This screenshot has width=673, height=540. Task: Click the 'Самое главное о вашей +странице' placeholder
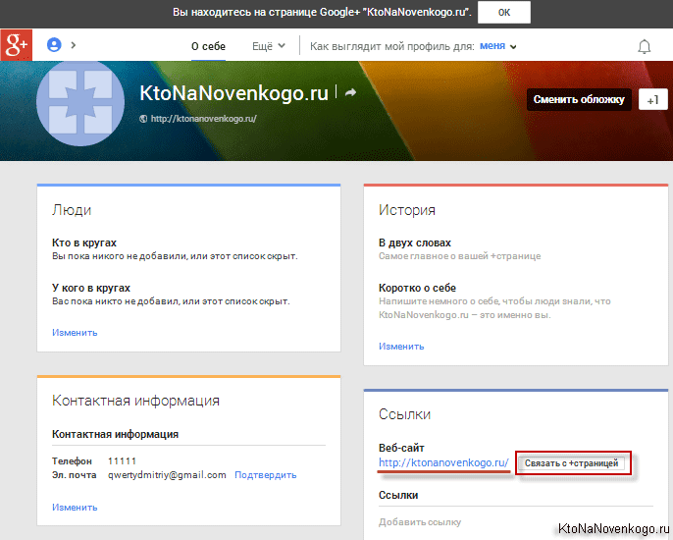point(460,256)
